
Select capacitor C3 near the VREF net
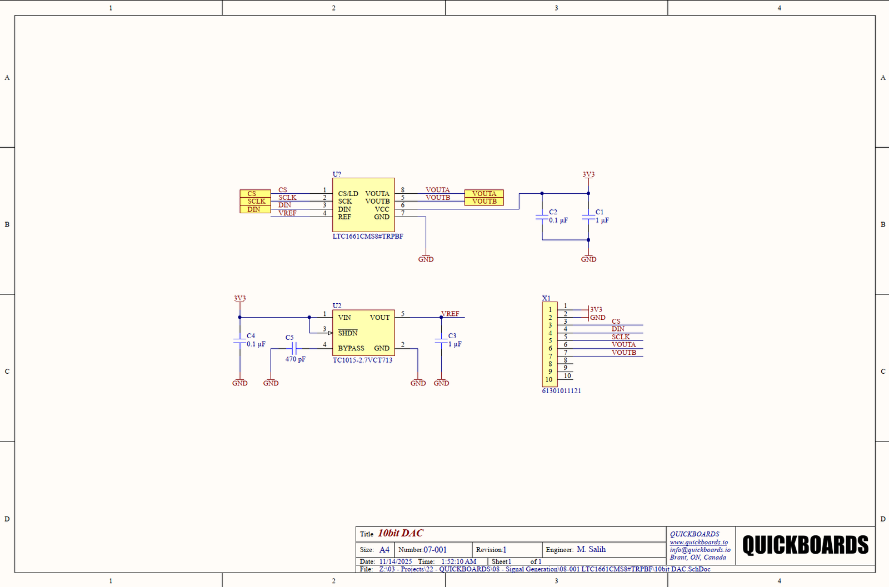pyautogui.click(x=441, y=340)
